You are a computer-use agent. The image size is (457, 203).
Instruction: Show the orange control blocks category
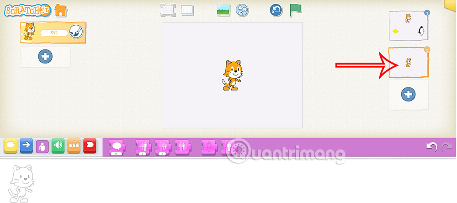tap(74, 146)
